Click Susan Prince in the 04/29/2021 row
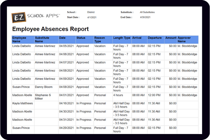Viewport: 210px width, 140px height. (21, 128)
